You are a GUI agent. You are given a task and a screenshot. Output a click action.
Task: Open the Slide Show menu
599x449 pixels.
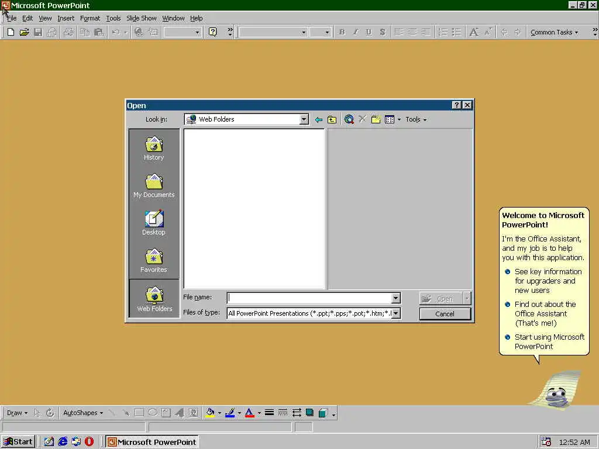click(142, 18)
